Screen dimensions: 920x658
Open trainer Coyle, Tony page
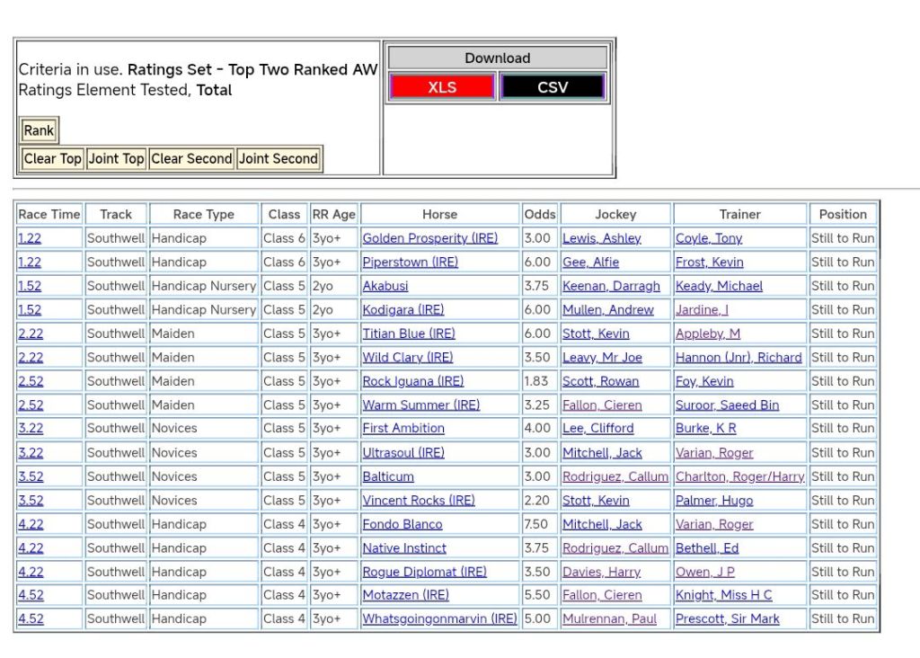click(x=709, y=238)
